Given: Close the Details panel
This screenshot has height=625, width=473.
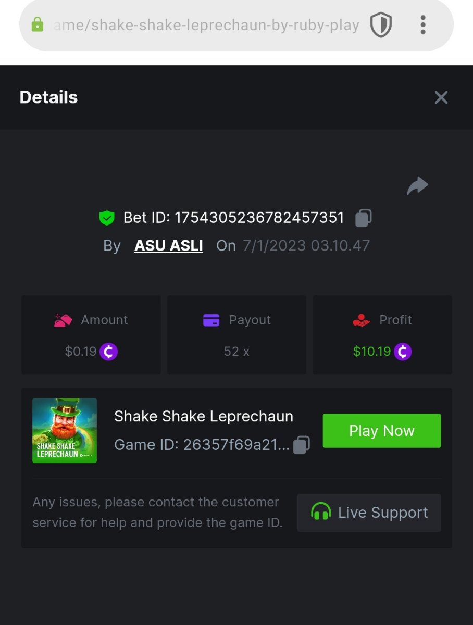Looking at the screenshot, I should 441,97.
